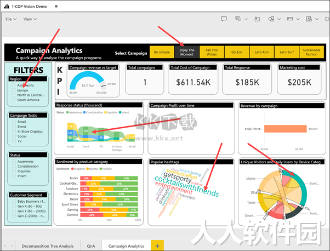Select the Be Unique campaign button

pyautogui.click(x=162, y=52)
